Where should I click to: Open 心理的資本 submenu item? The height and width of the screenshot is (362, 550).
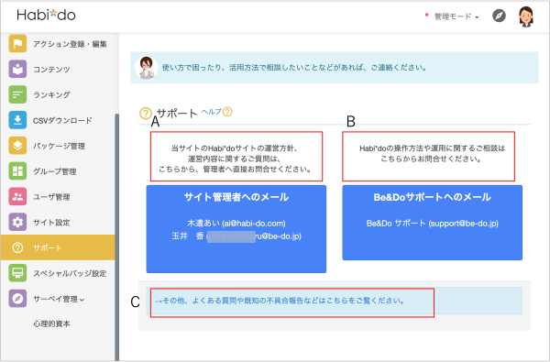coord(51,324)
